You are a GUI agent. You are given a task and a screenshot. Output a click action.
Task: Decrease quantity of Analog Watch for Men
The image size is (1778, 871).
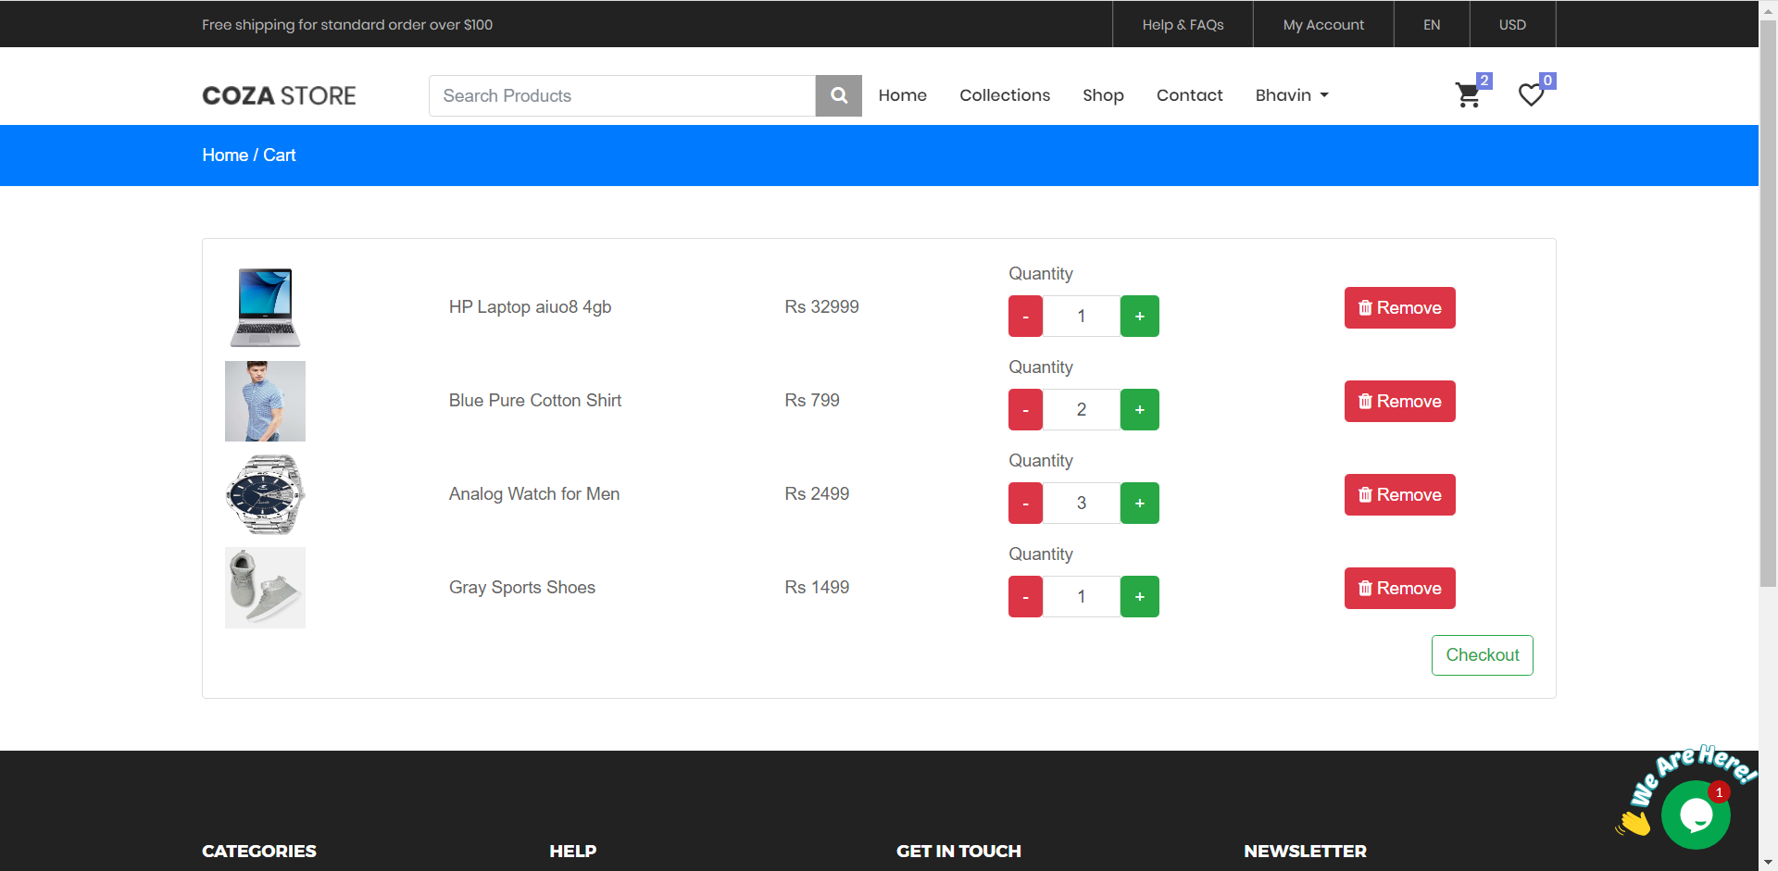pos(1025,503)
